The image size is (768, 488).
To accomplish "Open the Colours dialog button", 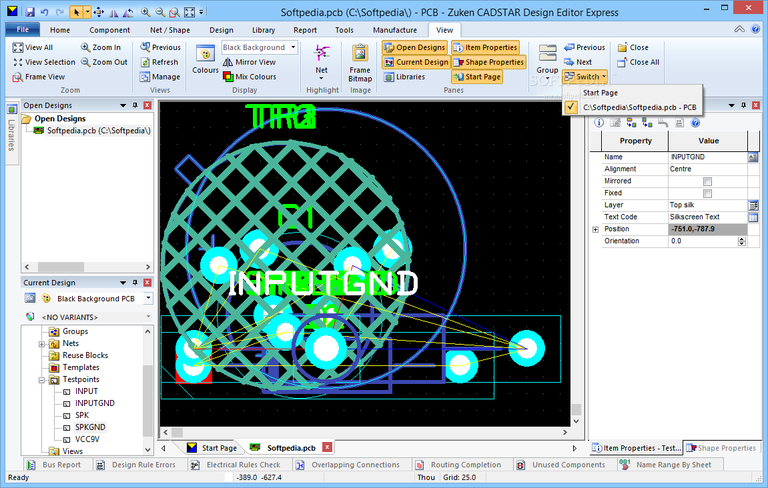I will click(x=206, y=59).
